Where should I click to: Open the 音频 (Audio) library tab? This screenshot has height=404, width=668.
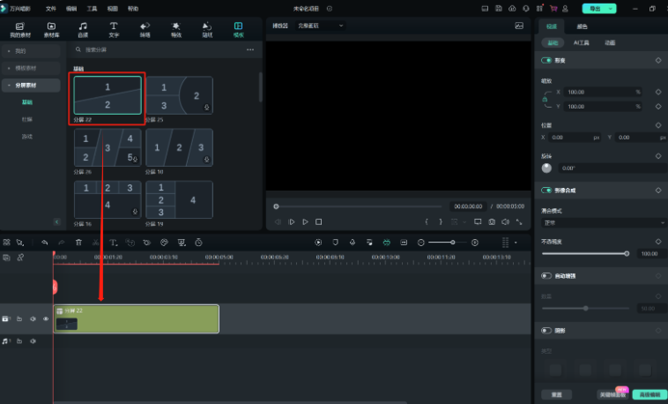tap(82, 30)
